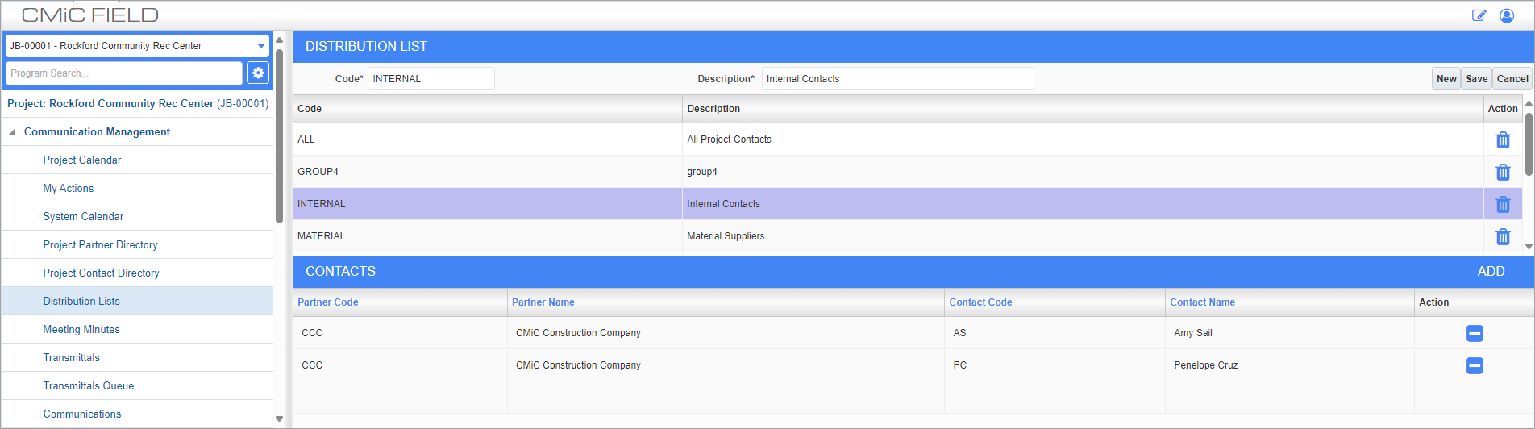Remove Amy Sail from contacts
This screenshot has height=429, width=1535.
point(1475,333)
